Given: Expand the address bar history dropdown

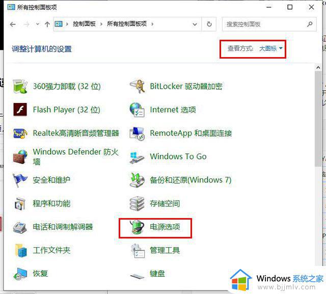Looking at the screenshot, I should pos(195,24).
